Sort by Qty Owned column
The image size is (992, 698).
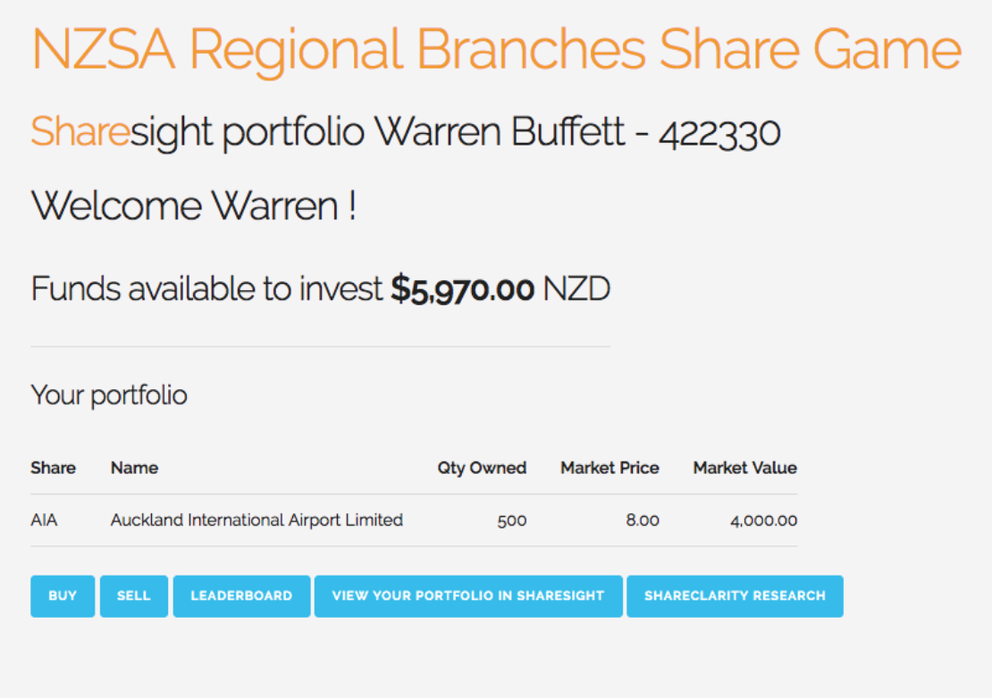tap(481, 468)
